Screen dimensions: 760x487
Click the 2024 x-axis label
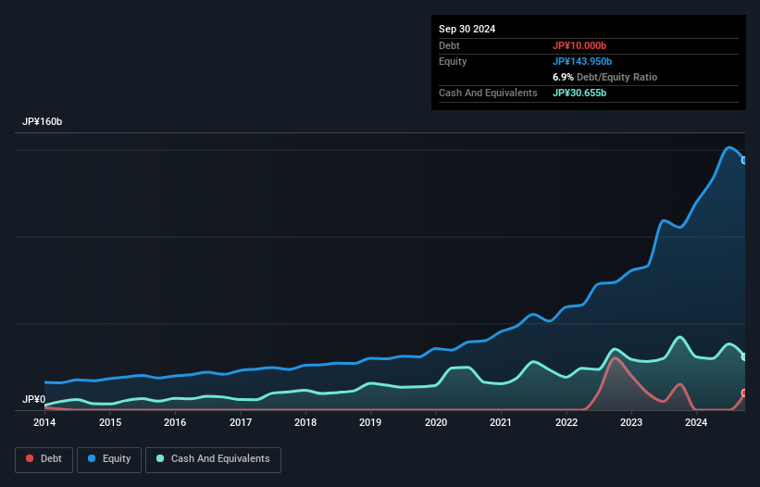pyautogui.click(x=696, y=423)
